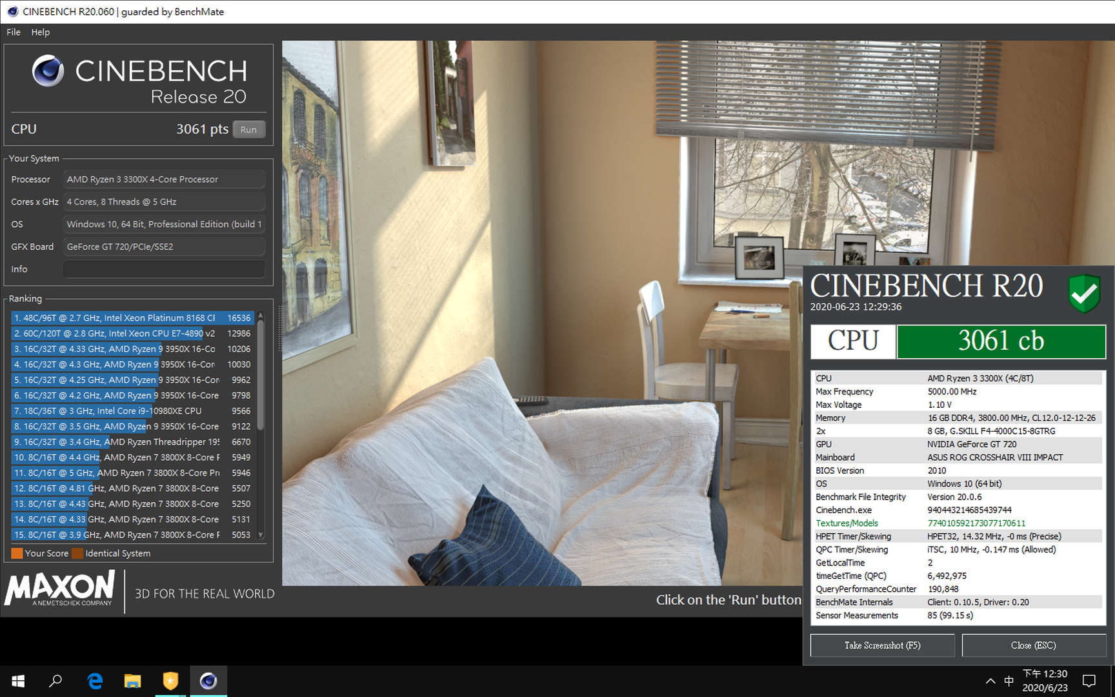Click the green BenchMate verified shield icon
This screenshot has width=1115, height=697.
[1084, 294]
